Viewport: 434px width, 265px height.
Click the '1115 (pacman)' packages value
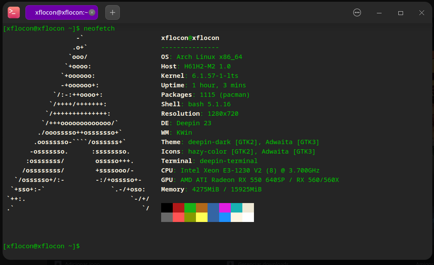point(225,95)
